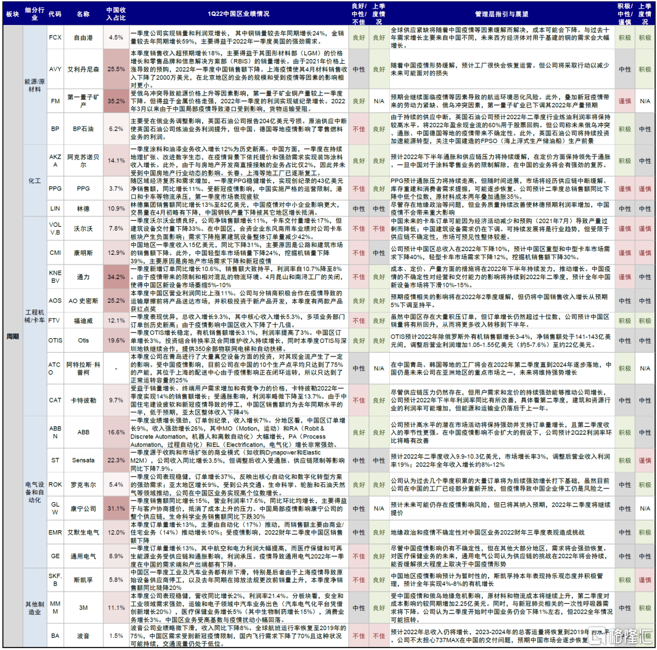Select company name 罗克韦尔
Screen dimensions: 657x650
83,484
